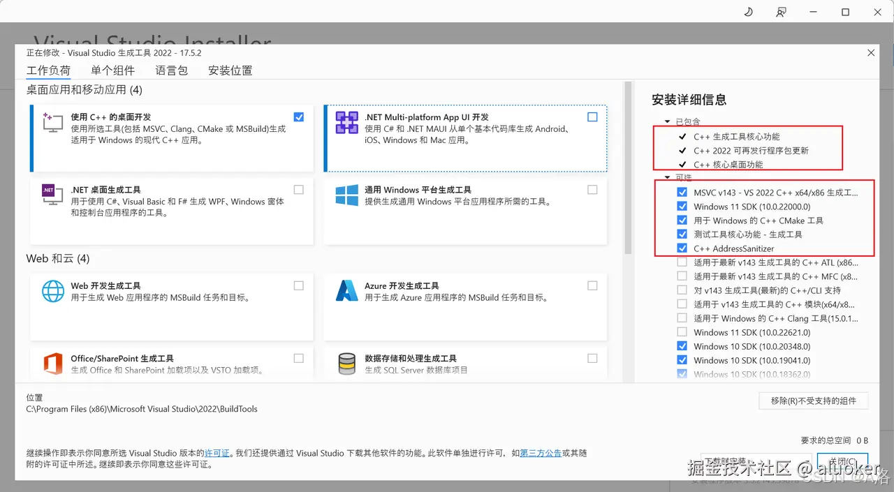The height and width of the screenshot is (492, 894).
Task: Open the 语言包 tab
Action: click(171, 70)
